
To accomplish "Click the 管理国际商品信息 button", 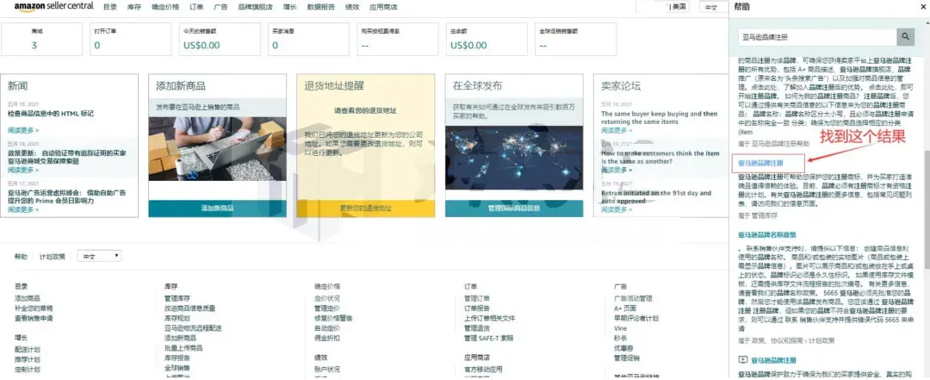I will coord(514,209).
